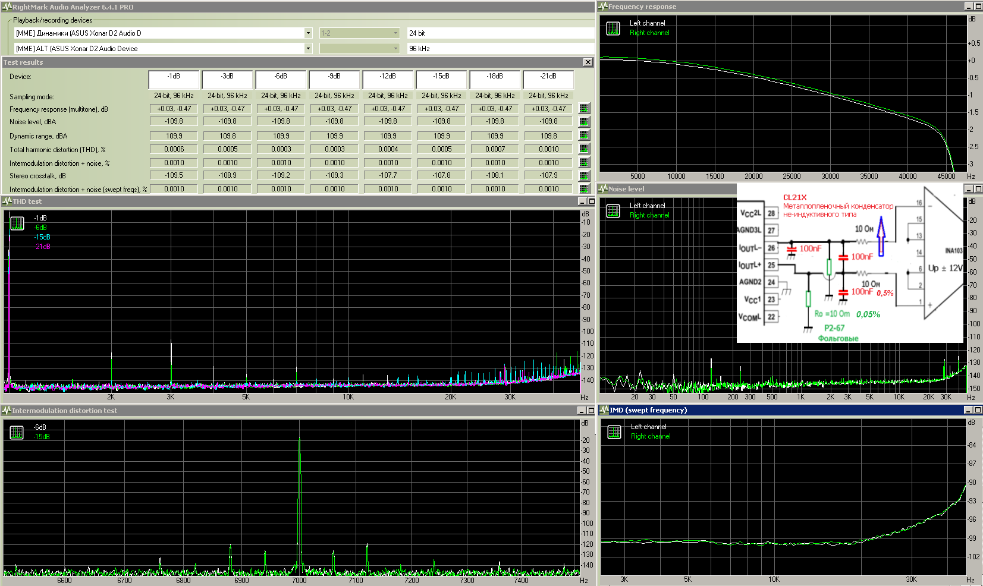Click the 'Stereo crosstalk, dB' row label
983x586 pixels.
pyautogui.click(x=37, y=176)
